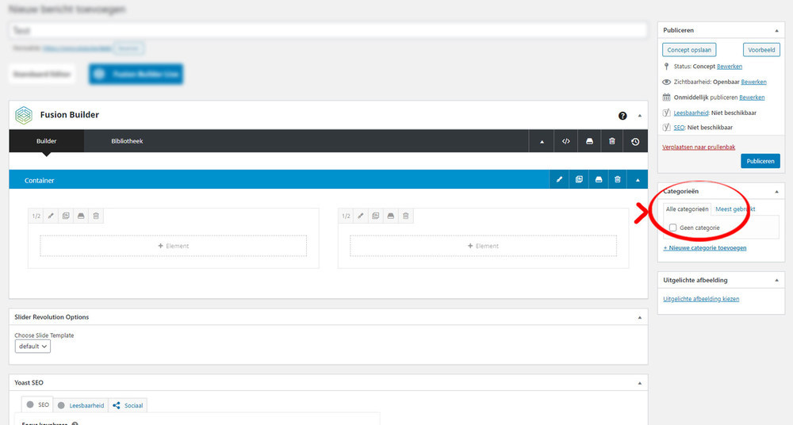Screen dimensions: 793x425
Task: Click the blue Publiceren button
Action: click(x=760, y=161)
